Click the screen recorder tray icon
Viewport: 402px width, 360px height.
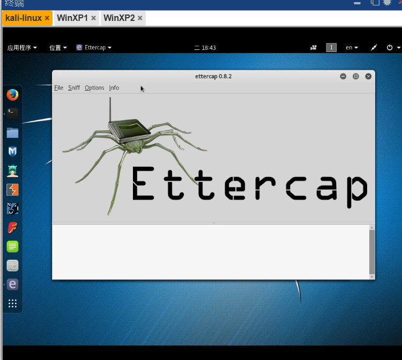314,47
